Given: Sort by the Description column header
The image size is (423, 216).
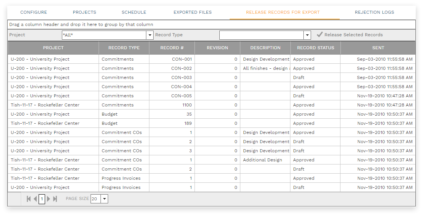Looking at the screenshot, I should pos(265,48).
